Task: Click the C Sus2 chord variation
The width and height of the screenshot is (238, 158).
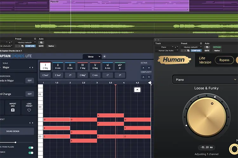Action: (45, 75)
